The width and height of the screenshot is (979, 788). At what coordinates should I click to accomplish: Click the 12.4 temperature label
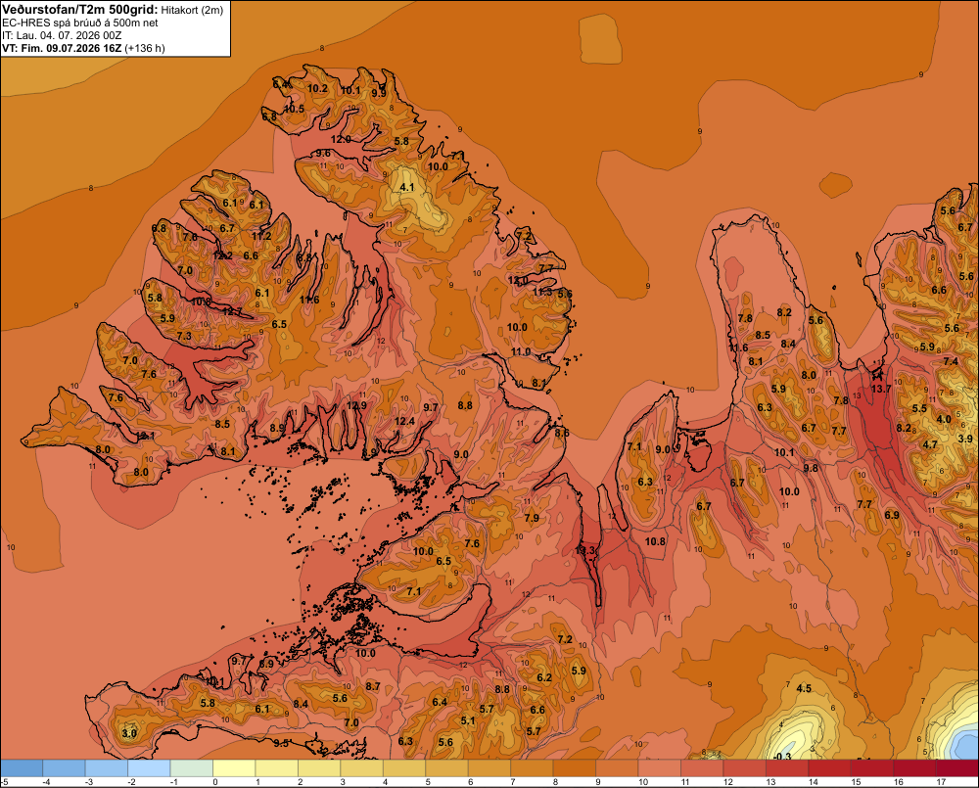click(x=404, y=422)
